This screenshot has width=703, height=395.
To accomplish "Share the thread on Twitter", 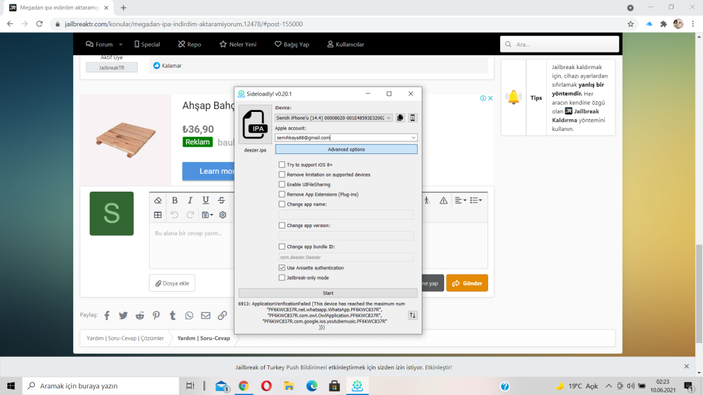I will click(123, 315).
